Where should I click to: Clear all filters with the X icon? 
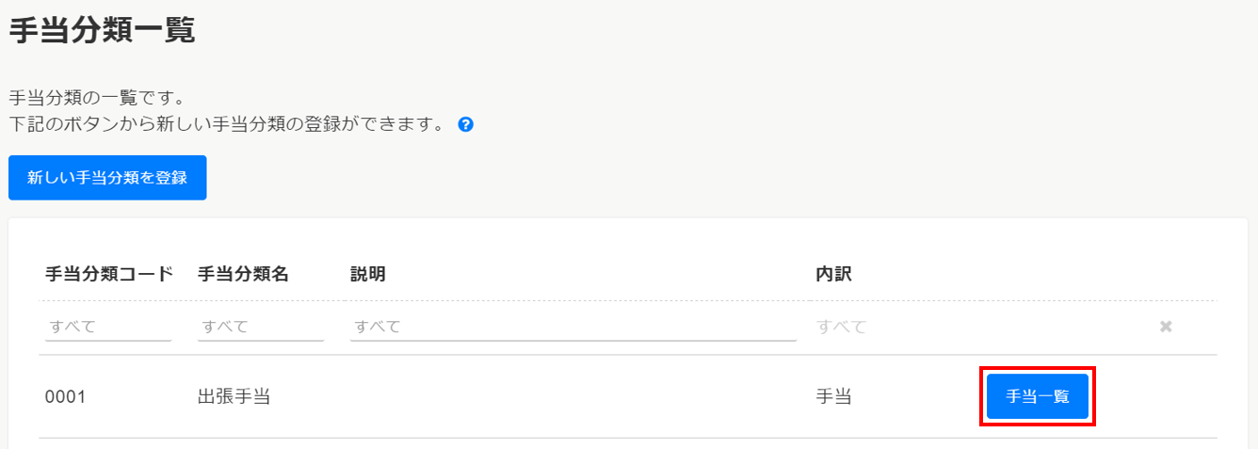pos(1166,327)
